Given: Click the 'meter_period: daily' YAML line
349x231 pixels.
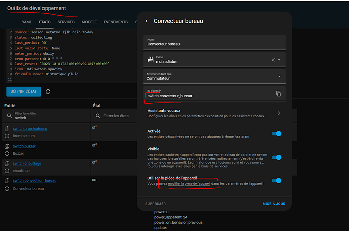Looking at the screenshot, I should tap(34, 54).
